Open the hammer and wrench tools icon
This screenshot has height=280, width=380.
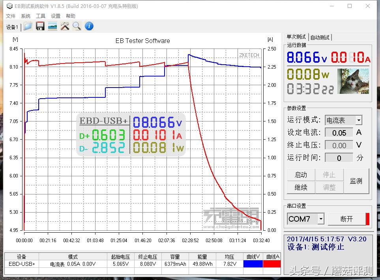(65, 26)
